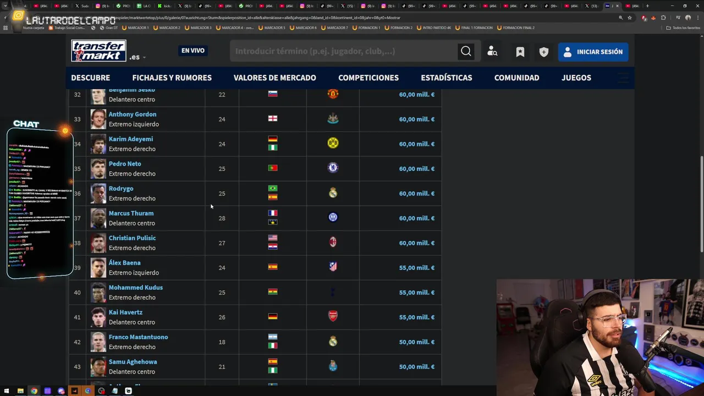Open Todos los favoritos bookmarks folder
Image resolution: width=704 pixels, height=396 pixels.
[x=683, y=28]
